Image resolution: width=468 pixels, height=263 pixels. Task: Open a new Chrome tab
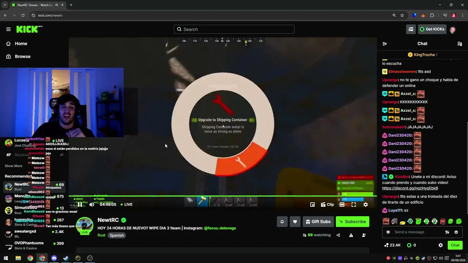[x=71, y=5]
